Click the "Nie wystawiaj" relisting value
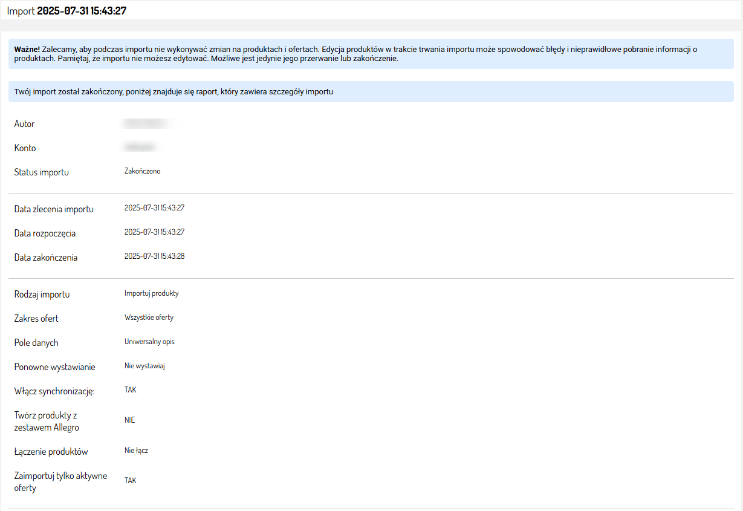Screen dimensions: 743x511 (x=144, y=366)
